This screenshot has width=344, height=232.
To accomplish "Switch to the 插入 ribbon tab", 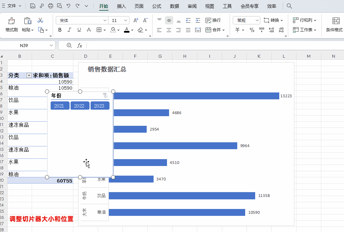I will [x=121, y=6].
